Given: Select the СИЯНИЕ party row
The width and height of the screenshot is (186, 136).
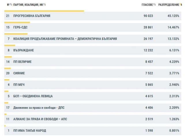Looking at the screenshot, I should pyautogui.click(x=19, y=73).
